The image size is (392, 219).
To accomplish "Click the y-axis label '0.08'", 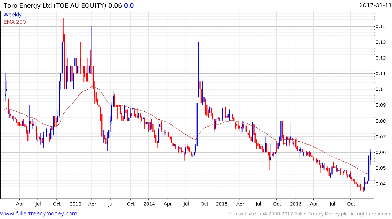I will click(380, 121).
